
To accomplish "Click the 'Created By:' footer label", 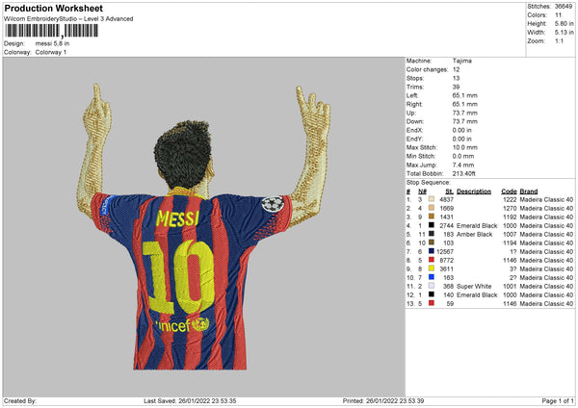I will 20,400.
